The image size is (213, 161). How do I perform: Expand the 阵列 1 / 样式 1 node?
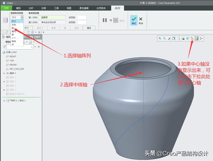click(4, 101)
